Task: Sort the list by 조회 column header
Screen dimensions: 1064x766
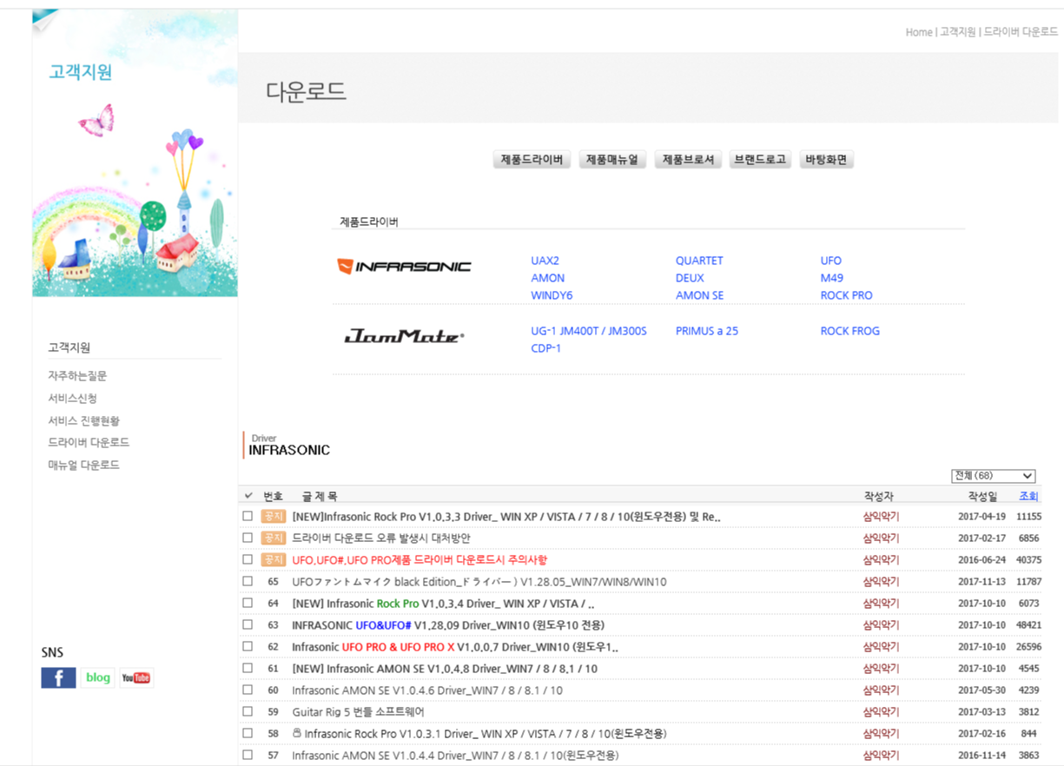Action: [x=1028, y=496]
